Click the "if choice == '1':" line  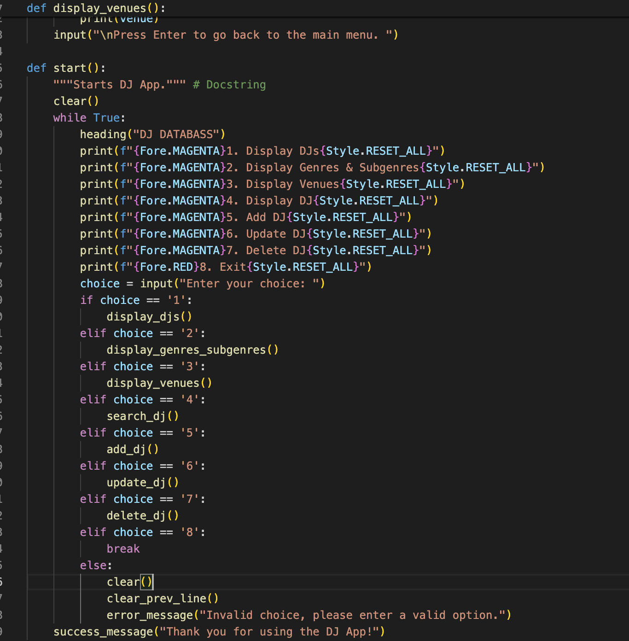pos(136,300)
